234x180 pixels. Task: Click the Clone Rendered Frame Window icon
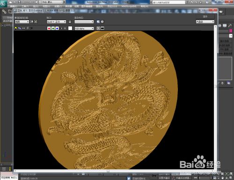[24, 28]
